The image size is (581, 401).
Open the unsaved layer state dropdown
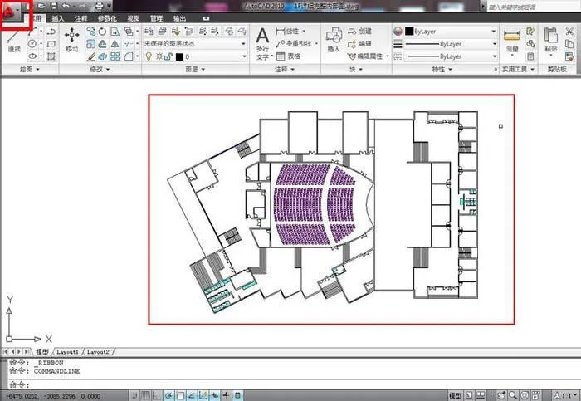coord(195,44)
